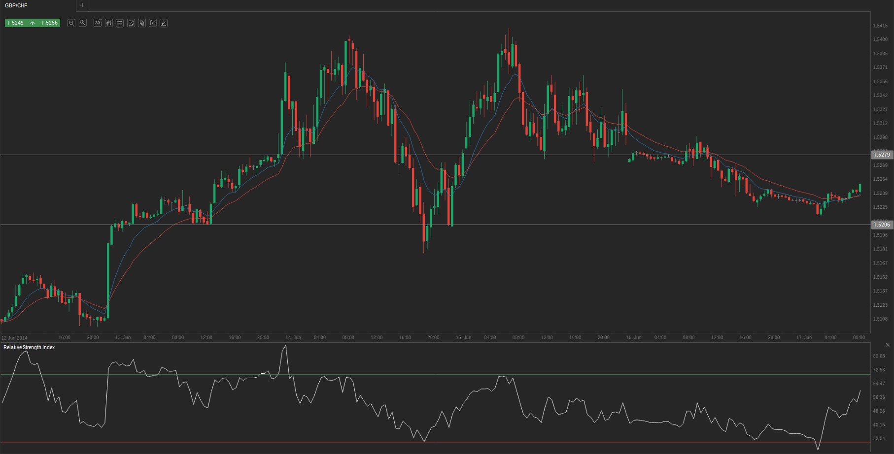Click the 15. Jun date on time axis
This screenshot has height=454, width=894.
pos(463,338)
